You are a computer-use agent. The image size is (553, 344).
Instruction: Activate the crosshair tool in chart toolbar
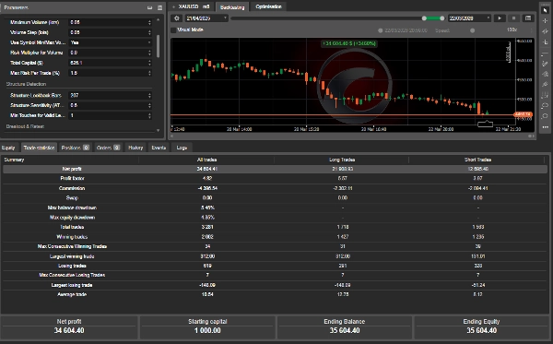point(546,21)
